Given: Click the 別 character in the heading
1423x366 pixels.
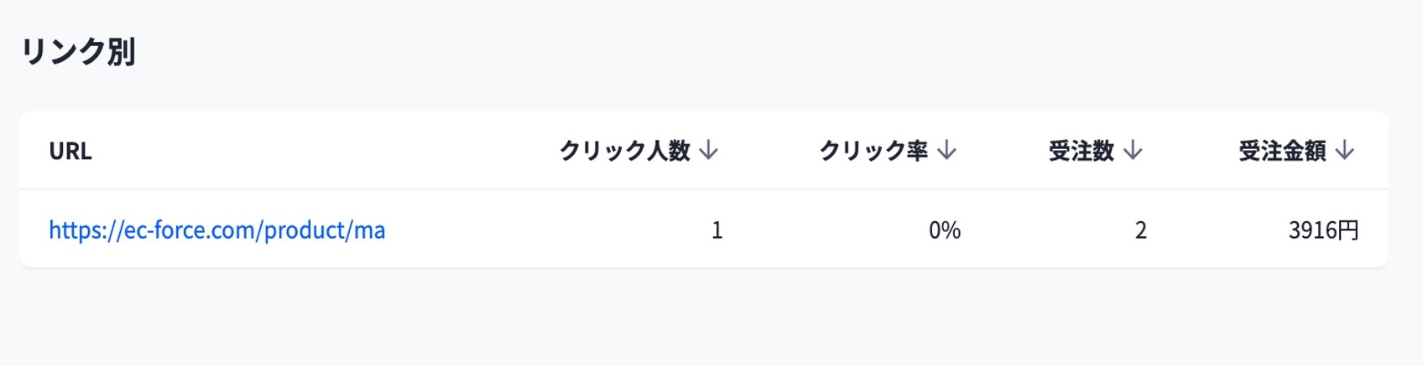Looking at the screenshot, I should (121, 52).
